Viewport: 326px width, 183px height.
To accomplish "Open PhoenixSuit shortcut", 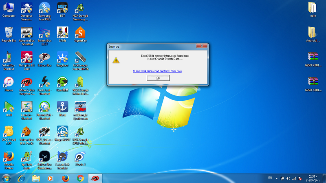I will tap(44, 110).
